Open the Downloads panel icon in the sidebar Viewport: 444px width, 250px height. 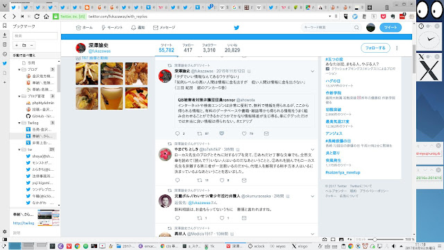5,35
